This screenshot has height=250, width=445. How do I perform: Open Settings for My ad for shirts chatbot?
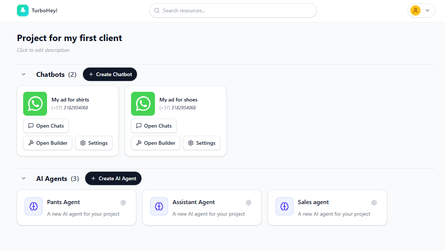(x=93, y=143)
